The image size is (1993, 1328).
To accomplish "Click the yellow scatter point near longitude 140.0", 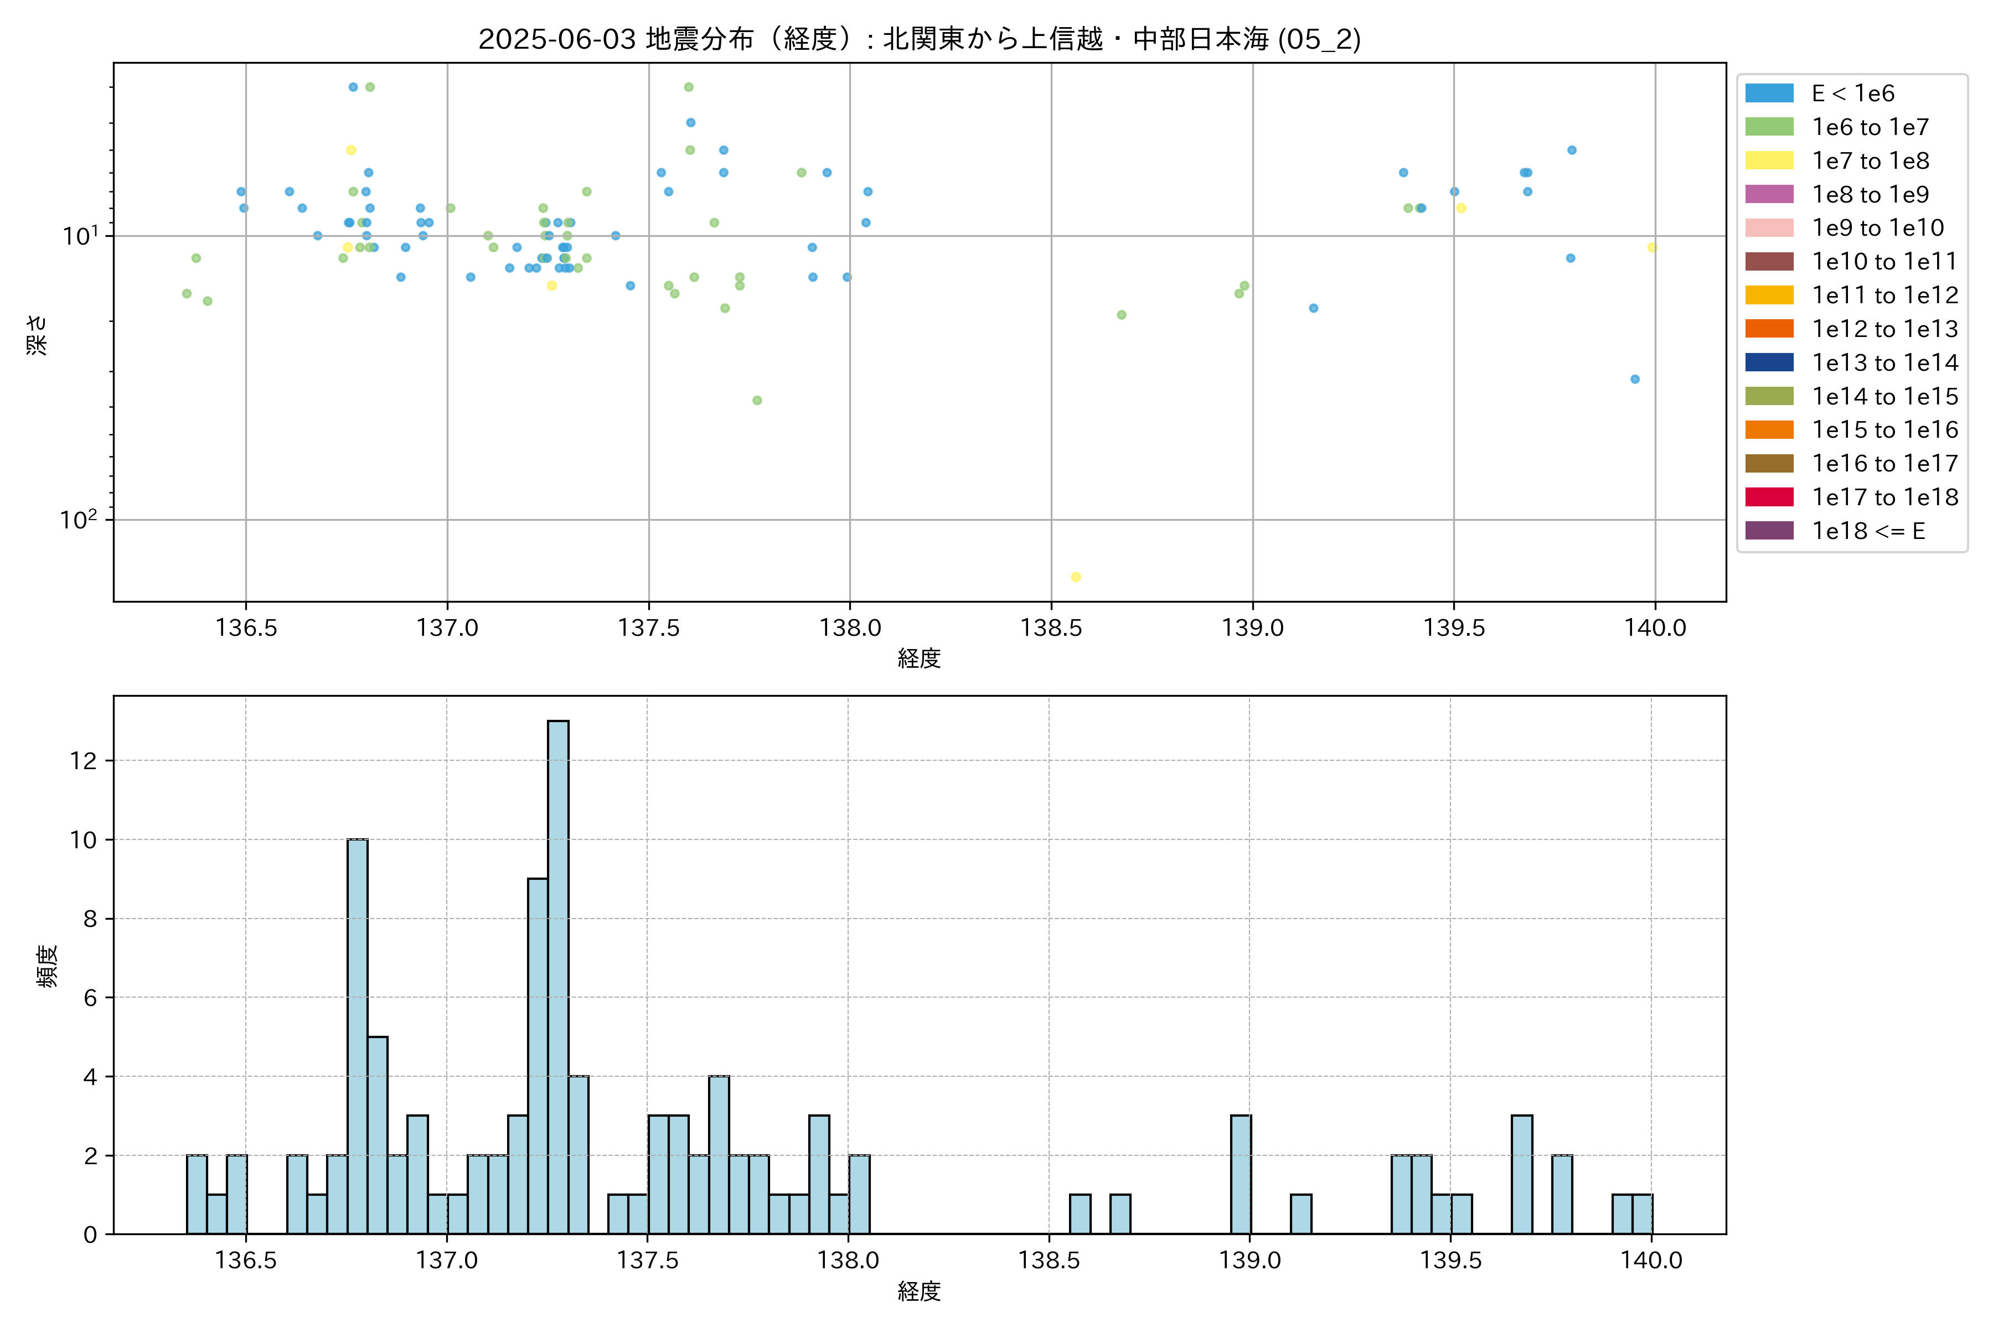I will tap(1651, 247).
